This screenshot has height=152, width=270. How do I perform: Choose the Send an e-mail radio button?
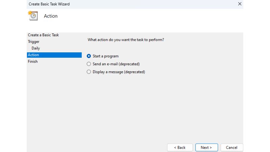point(89,64)
